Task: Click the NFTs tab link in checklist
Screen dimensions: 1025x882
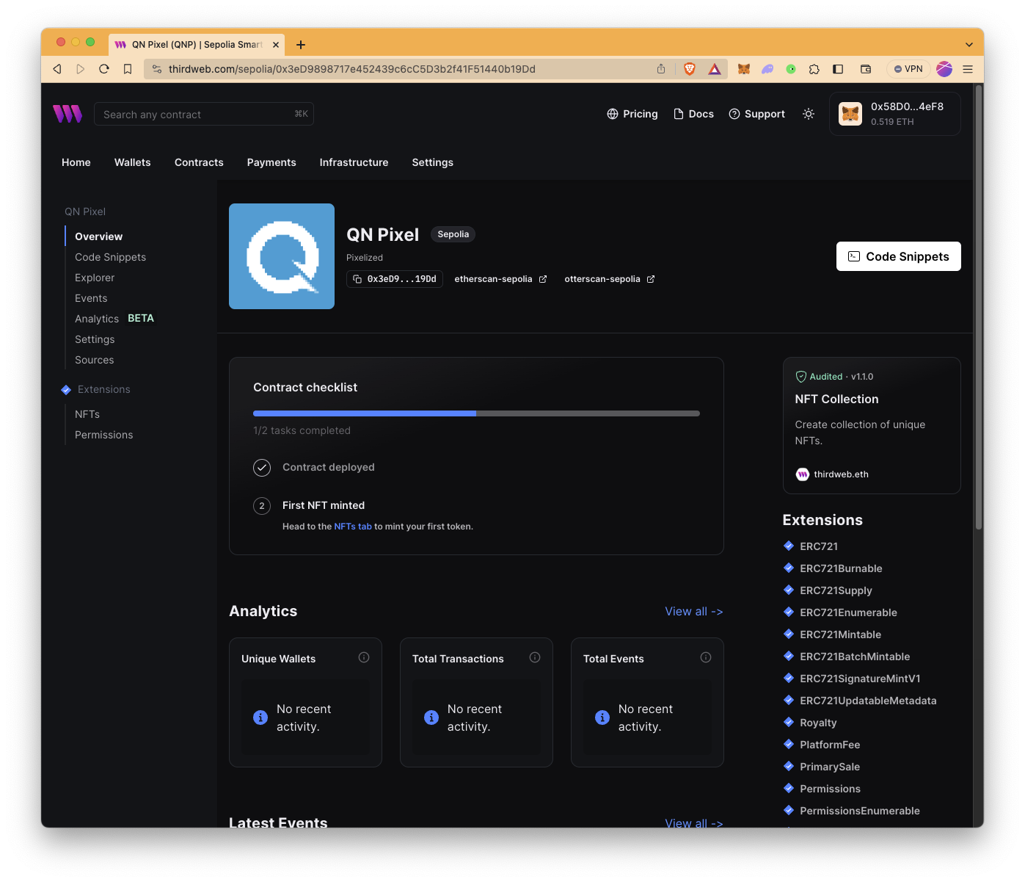Action: point(353,527)
